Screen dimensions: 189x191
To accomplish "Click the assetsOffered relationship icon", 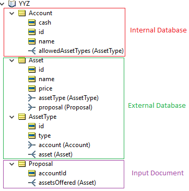I will [x=32, y=183].
